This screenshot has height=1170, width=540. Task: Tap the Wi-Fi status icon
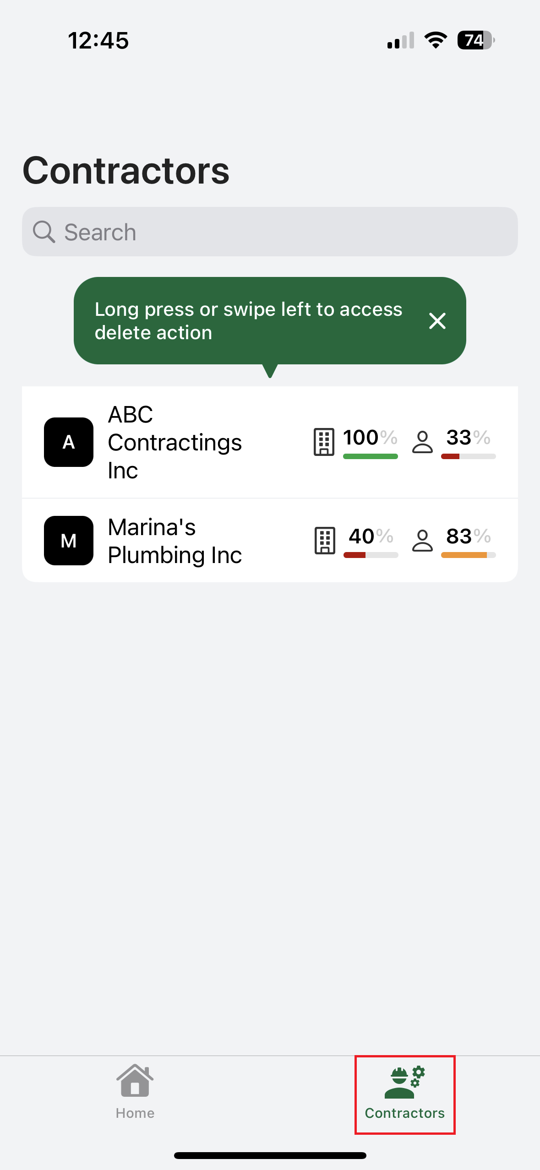(x=436, y=40)
